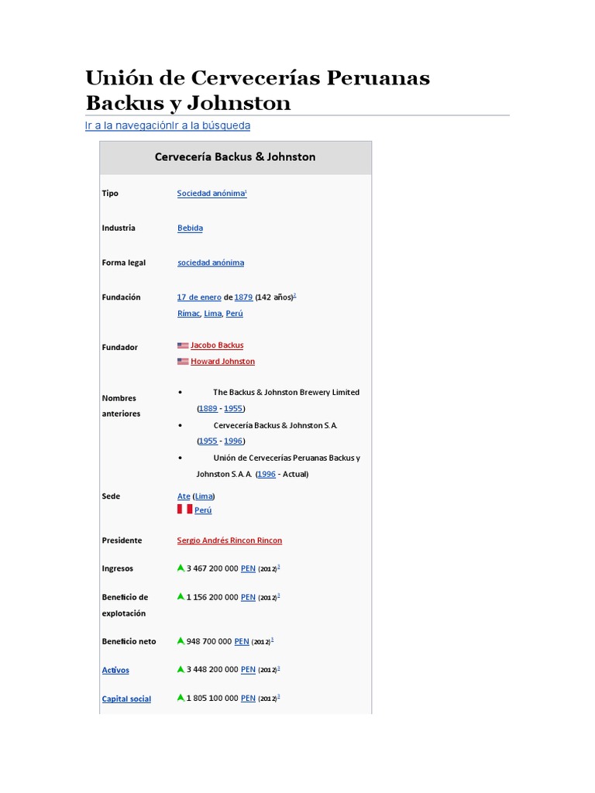Open the Howard Johnston red link
The width and height of the screenshot is (595, 793).
coord(222,362)
